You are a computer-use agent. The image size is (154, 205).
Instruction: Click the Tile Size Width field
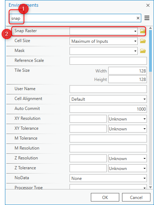[127, 71]
